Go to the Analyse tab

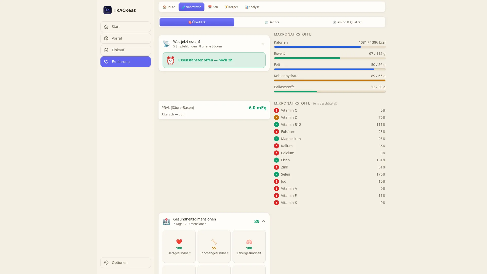(x=252, y=7)
